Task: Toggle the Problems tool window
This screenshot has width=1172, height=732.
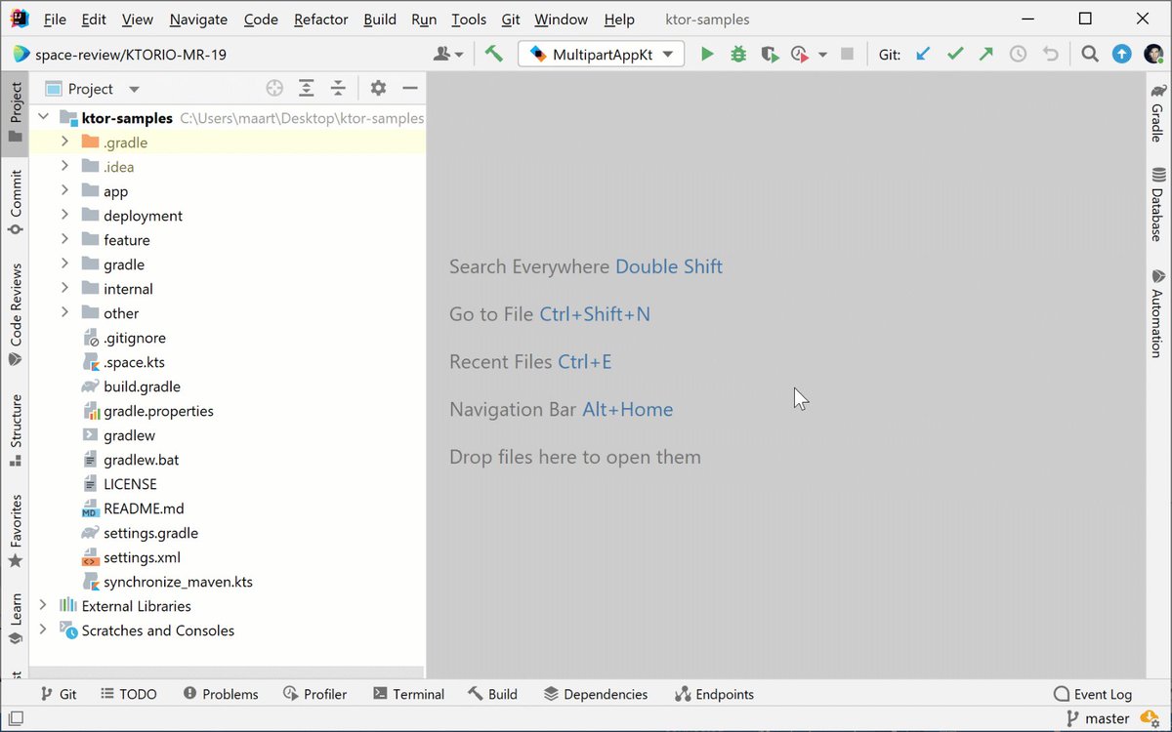Action: 221,694
